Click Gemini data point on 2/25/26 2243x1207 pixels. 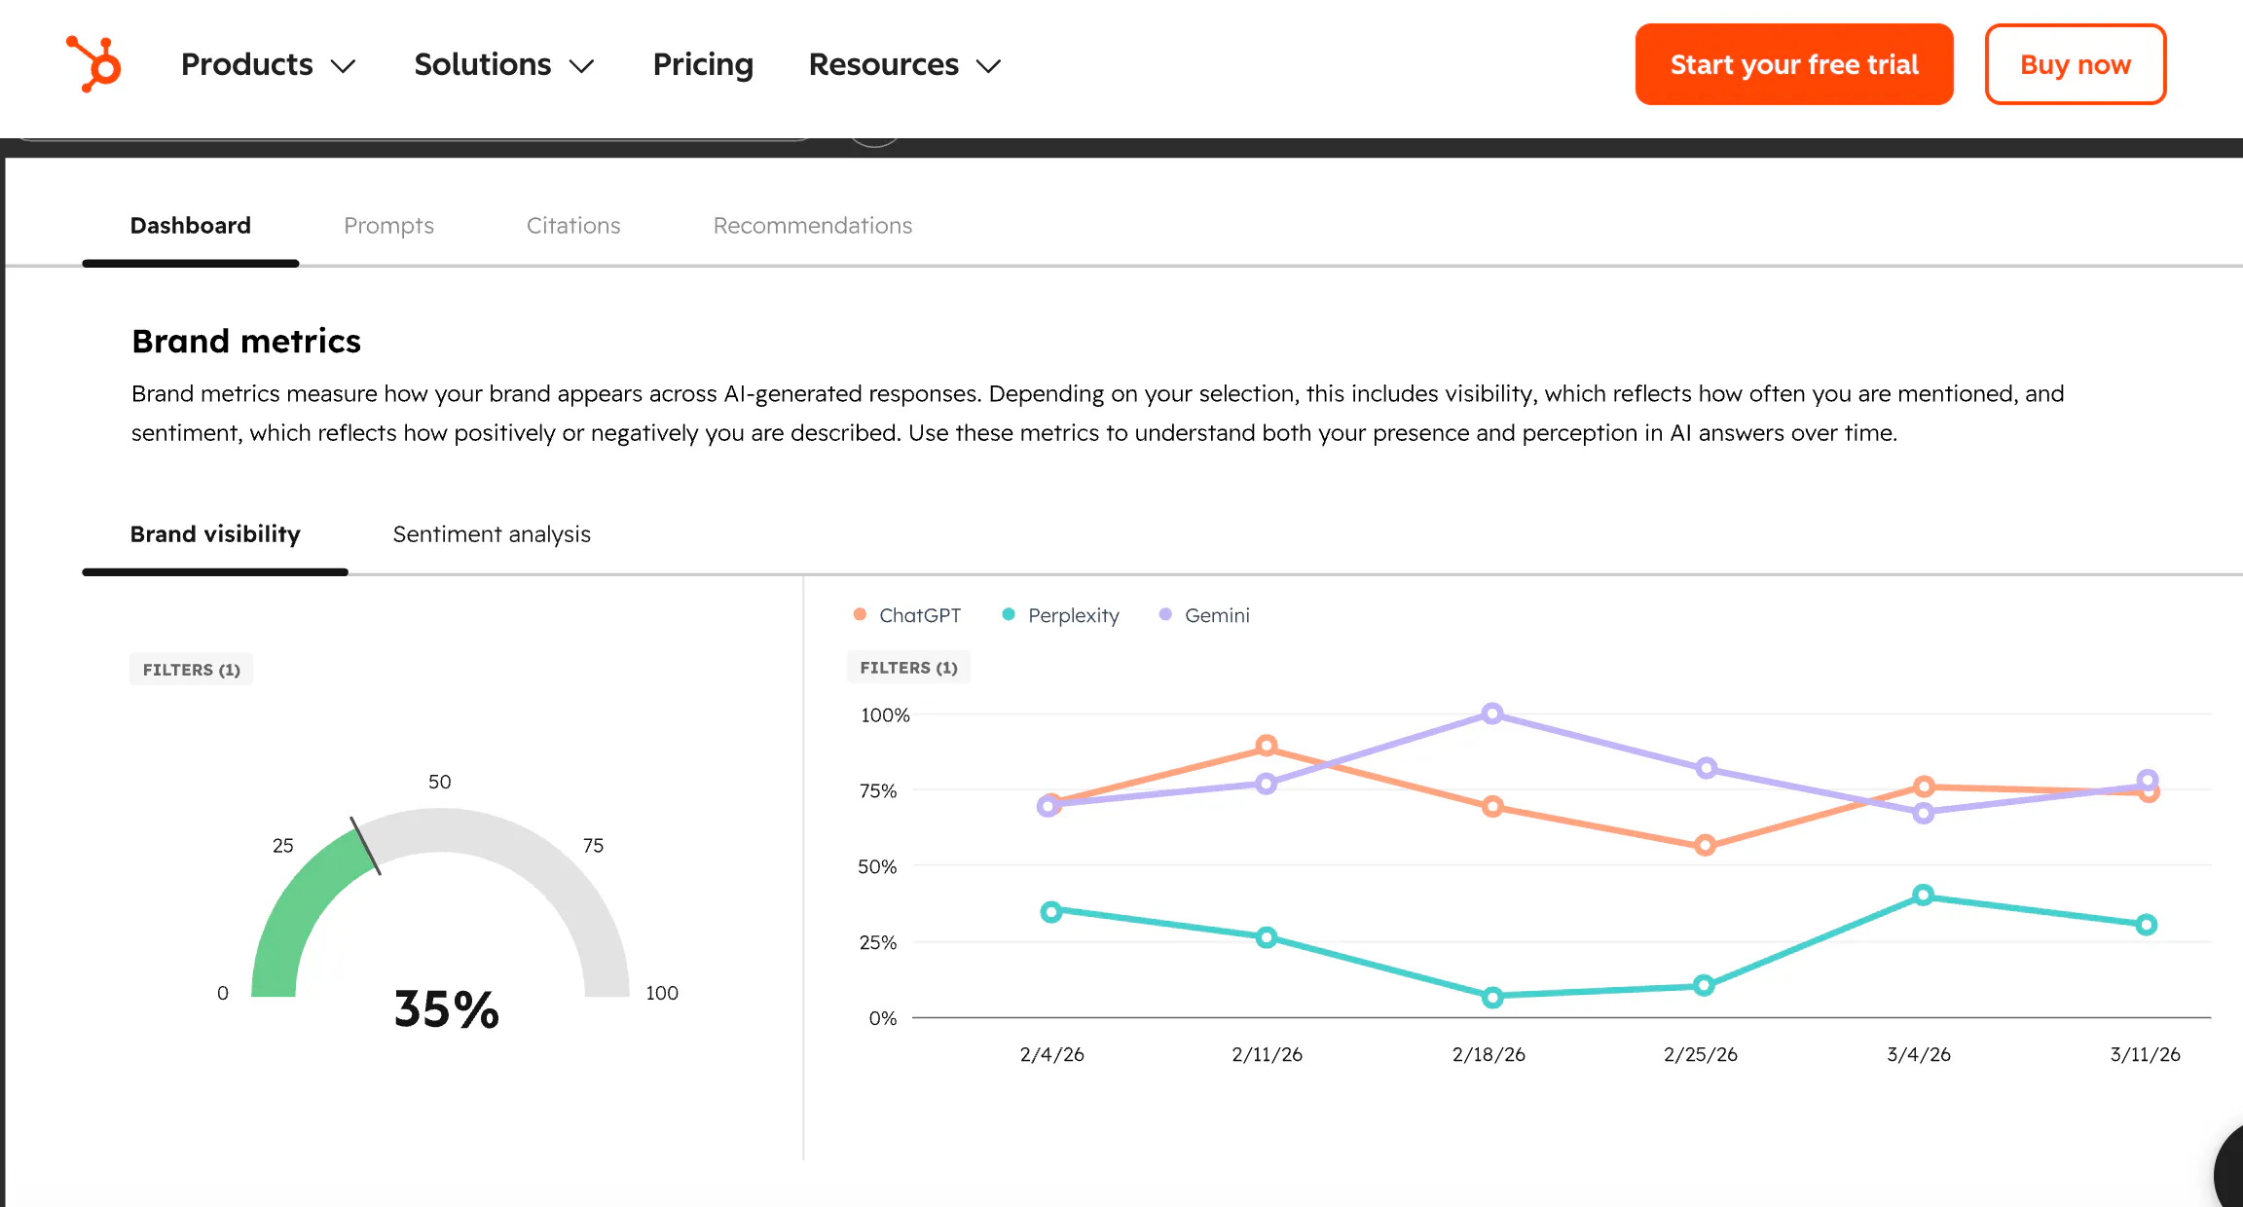click(1706, 768)
